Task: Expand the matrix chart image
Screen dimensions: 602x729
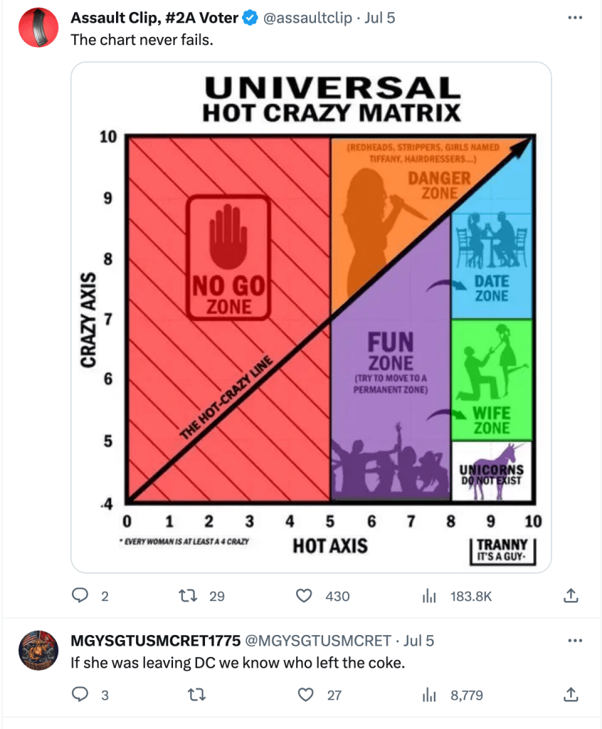Action: pyautogui.click(x=311, y=317)
